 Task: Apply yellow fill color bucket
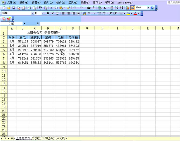(x=128, y=14)
